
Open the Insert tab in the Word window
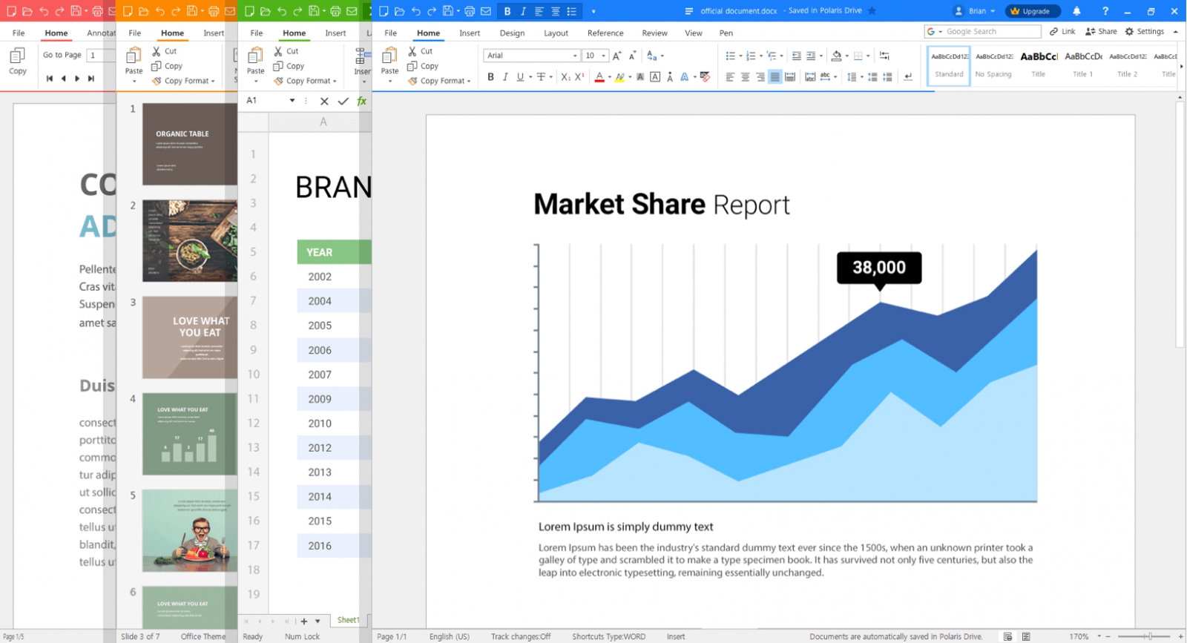470,33
